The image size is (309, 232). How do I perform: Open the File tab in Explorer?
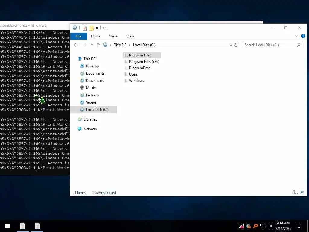78,36
